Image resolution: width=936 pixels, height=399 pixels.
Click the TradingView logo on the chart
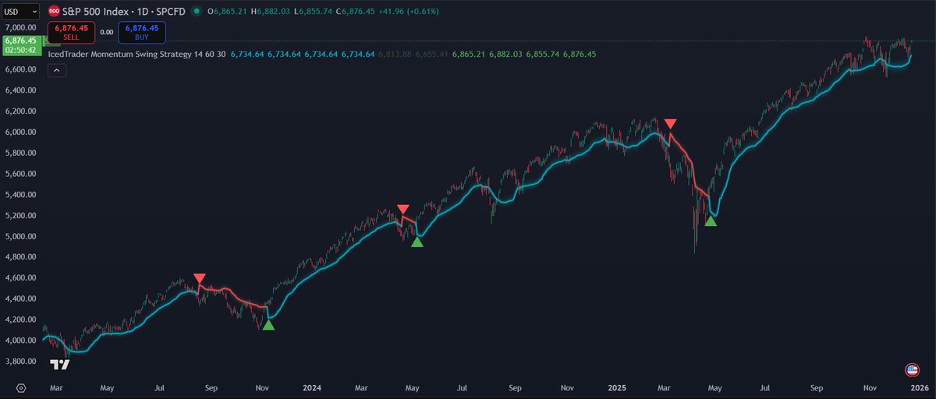pos(58,365)
